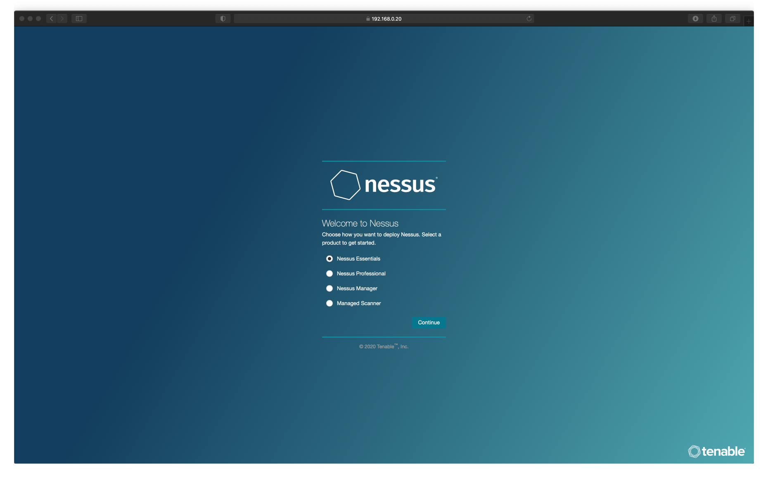Viewport: 768px width, 481px height.
Task: Click the Nessus hexagon logo
Action: [346, 185]
